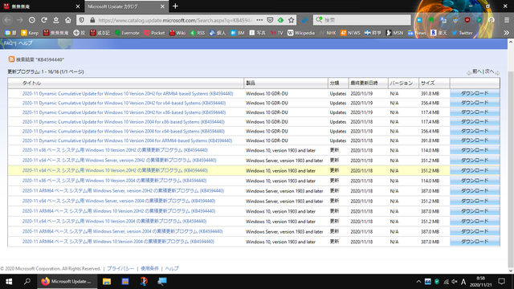Sort table by 製品 column header
The width and height of the screenshot is (514, 289).
point(251,83)
